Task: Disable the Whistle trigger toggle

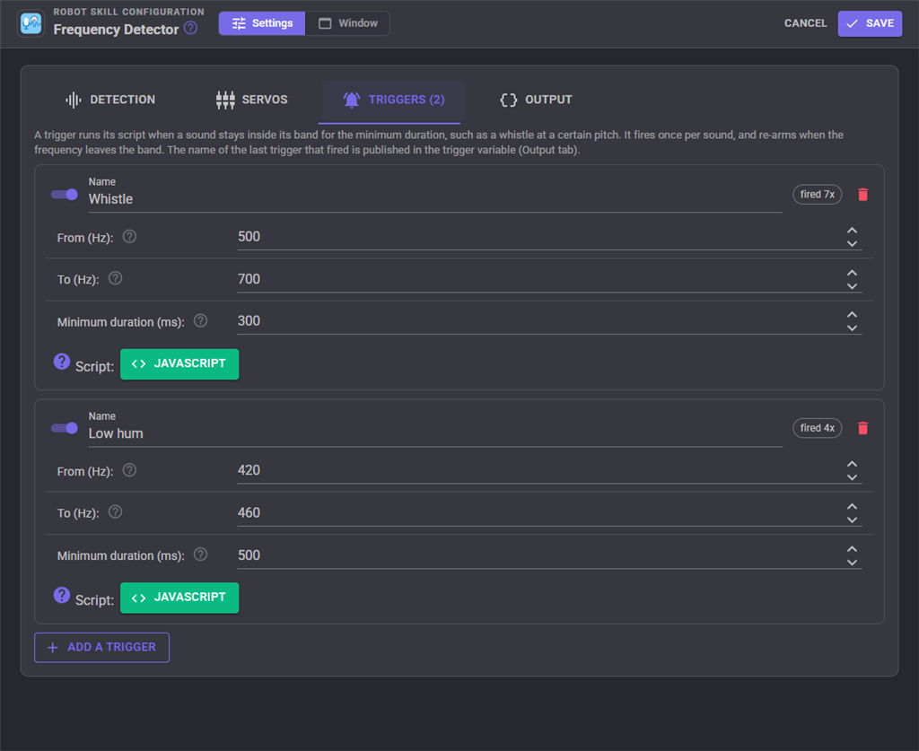Action: (x=65, y=195)
